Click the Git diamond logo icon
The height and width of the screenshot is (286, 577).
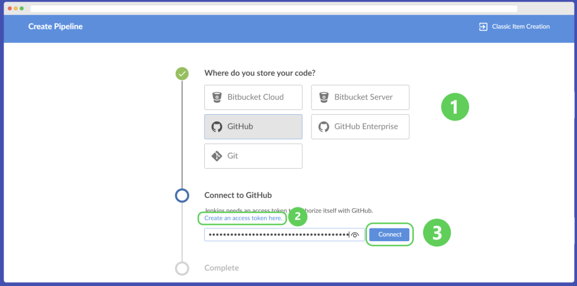tap(217, 156)
